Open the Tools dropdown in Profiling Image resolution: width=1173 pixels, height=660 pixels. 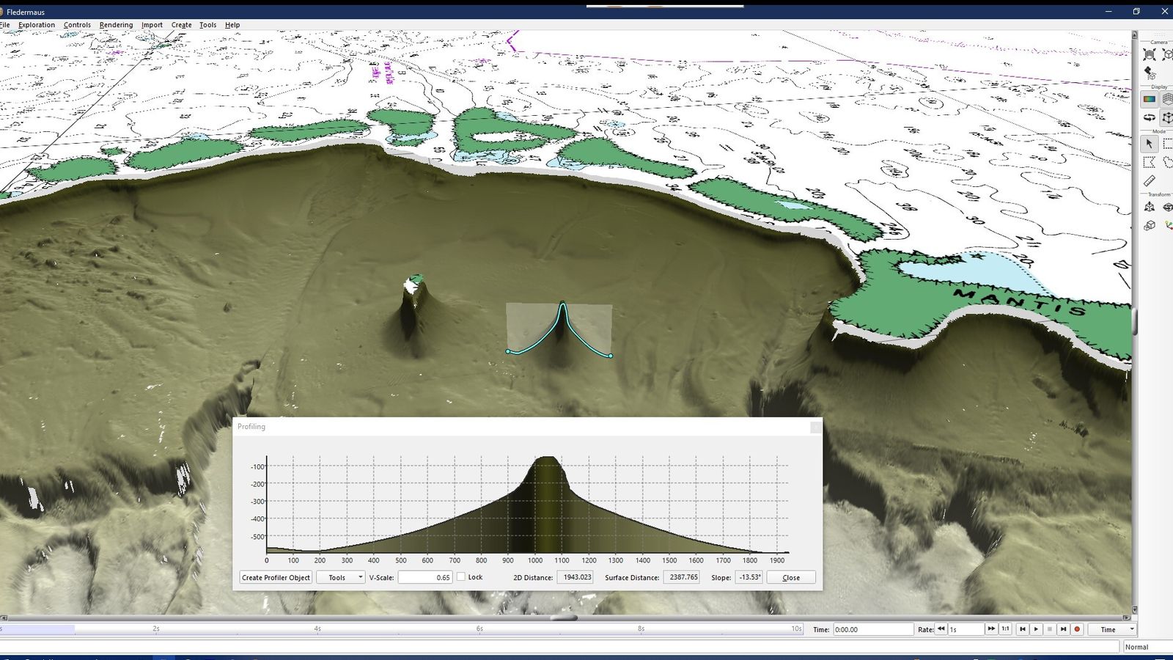pos(341,578)
